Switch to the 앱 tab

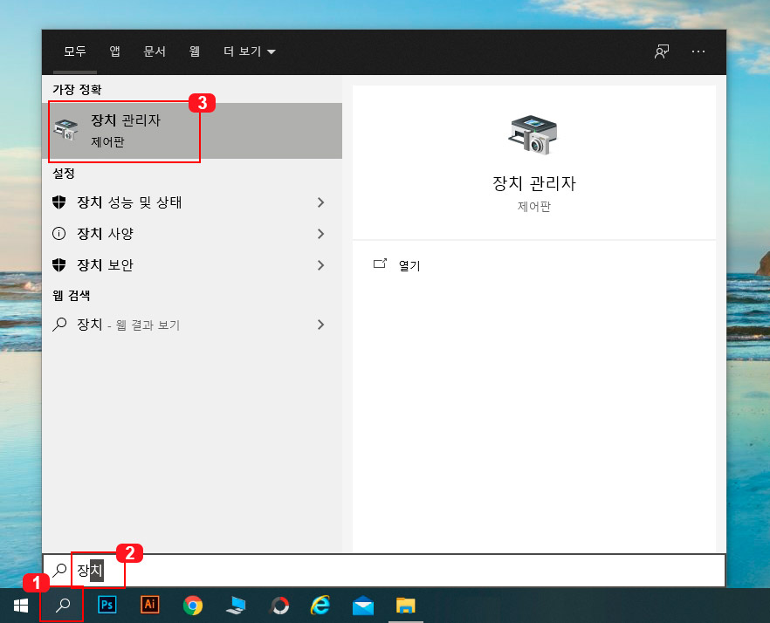point(114,51)
